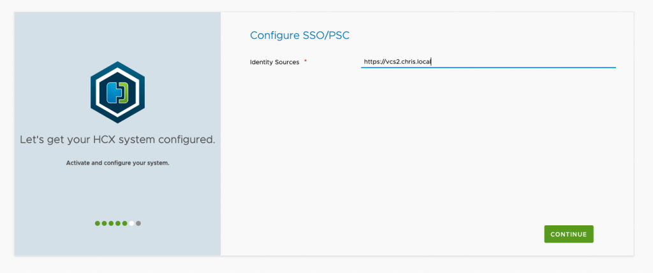Select the third green progress dot
Image resolution: width=653 pixels, height=273 pixels.
pyautogui.click(x=111, y=223)
